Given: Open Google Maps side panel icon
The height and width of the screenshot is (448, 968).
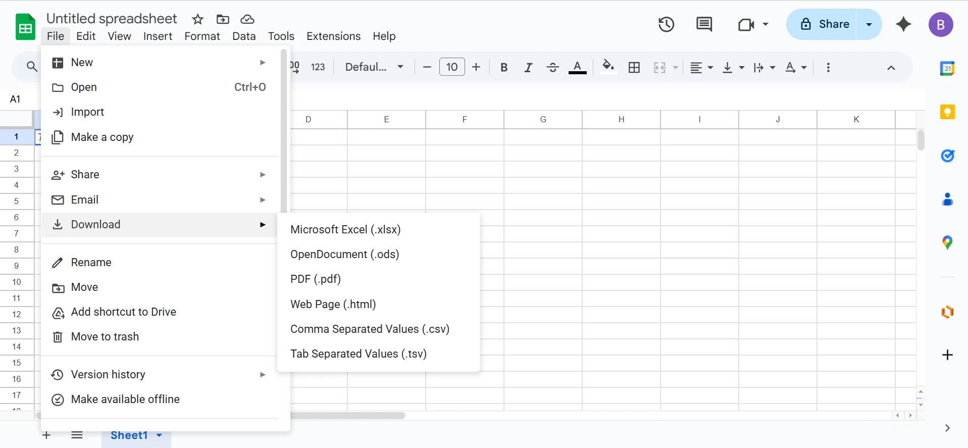Looking at the screenshot, I should [947, 243].
